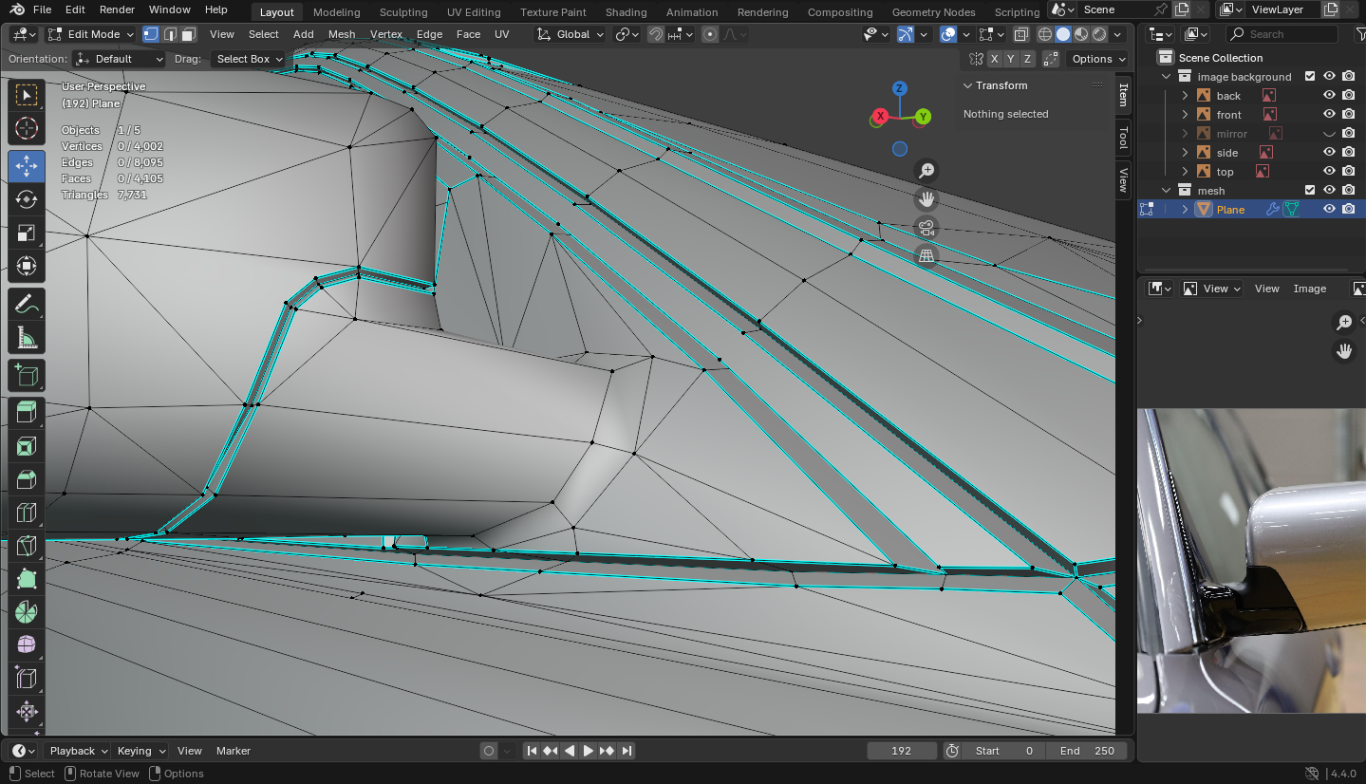Click the outliner filter funnel icon
The height and width of the screenshot is (784, 1366).
(x=1359, y=34)
